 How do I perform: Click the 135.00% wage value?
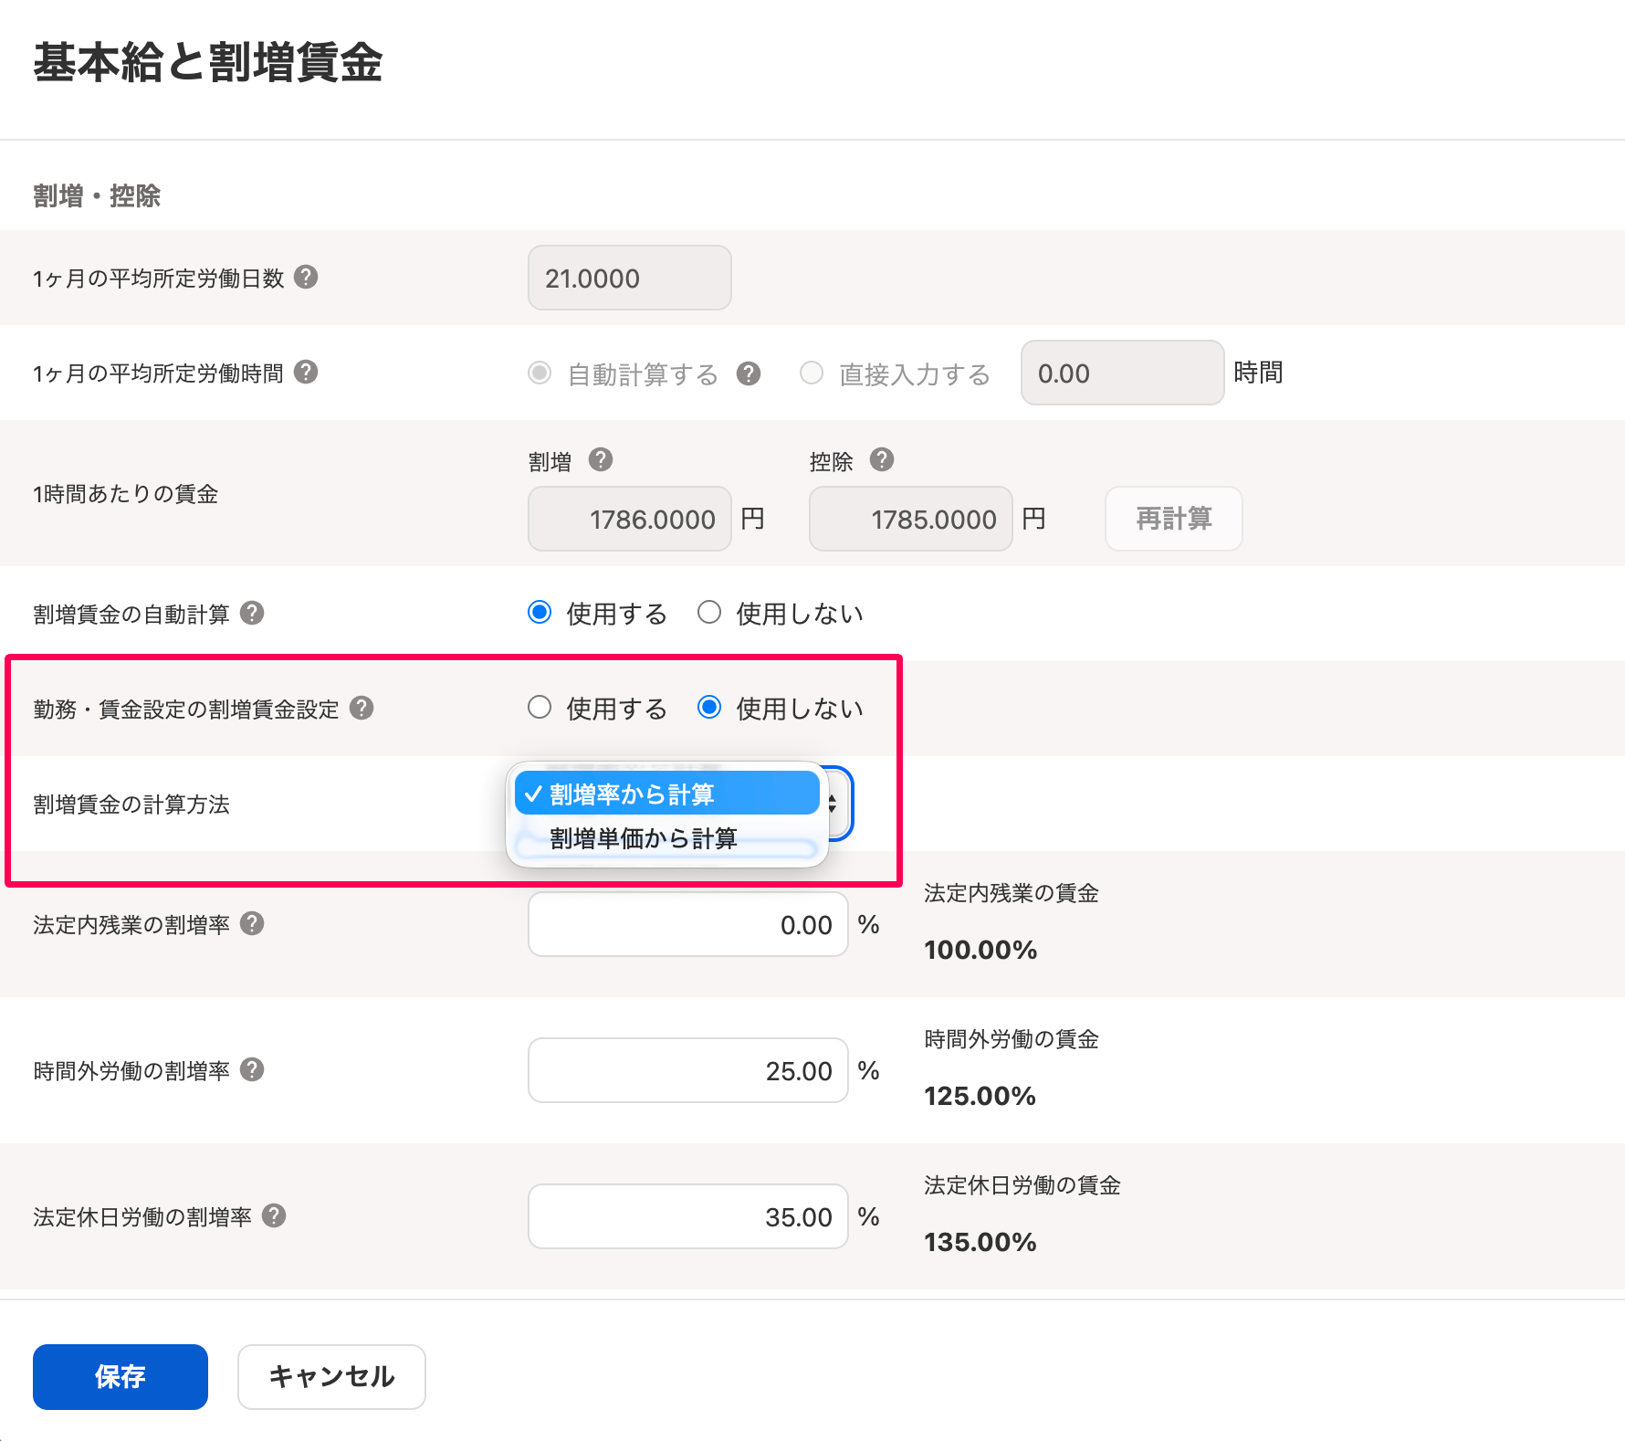(x=980, y=1242)
